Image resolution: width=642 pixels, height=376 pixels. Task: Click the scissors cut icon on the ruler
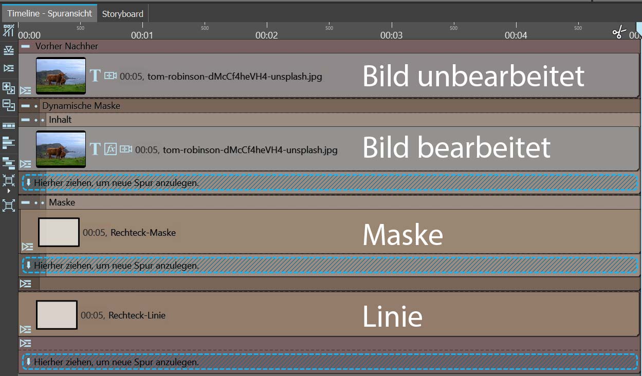(619, 33)
